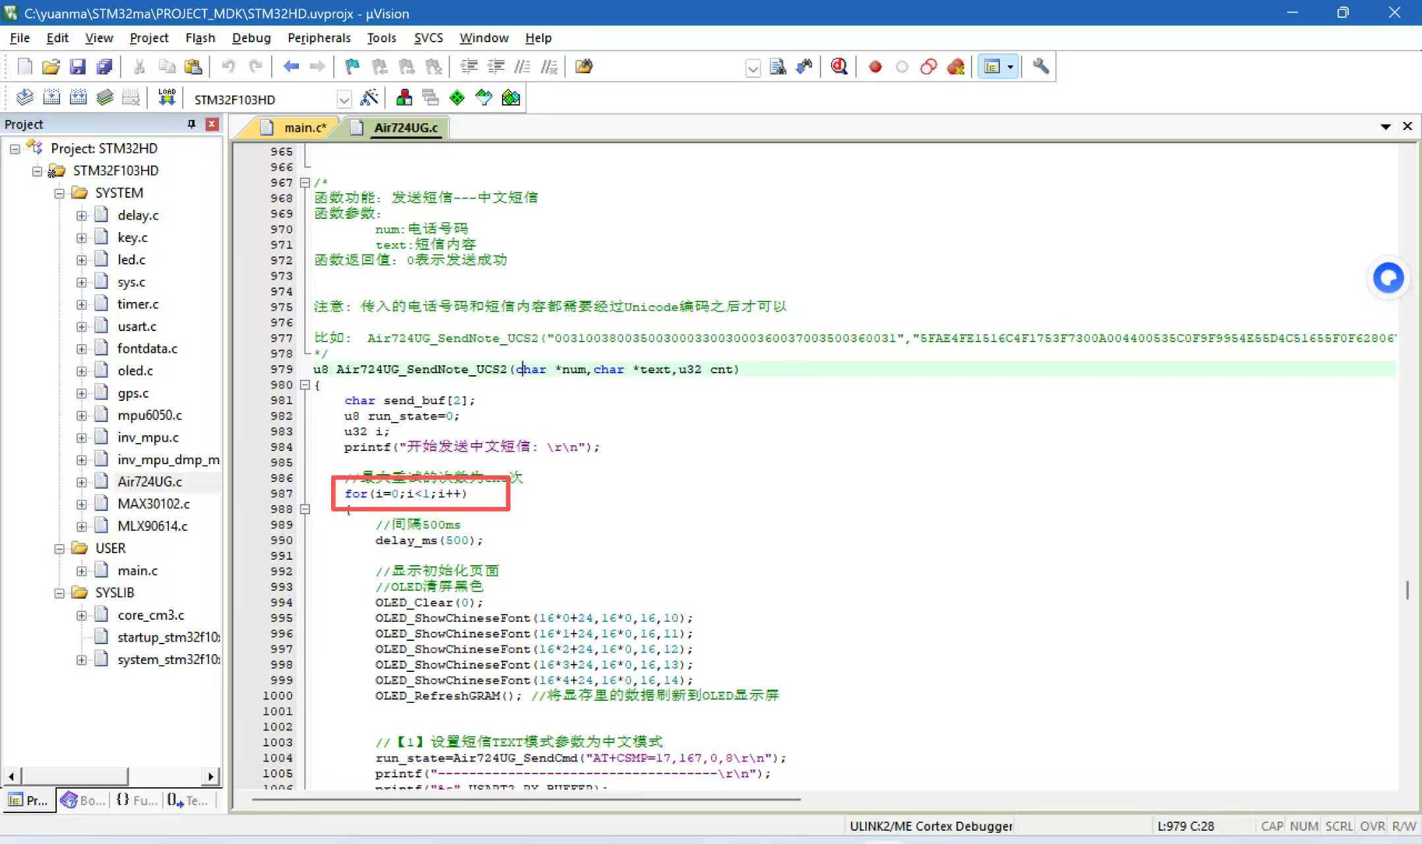The height and width of the screenshot is (844, 1422).
Task: Click the Manage Project Items icon
Action: (x=404, y=98)
